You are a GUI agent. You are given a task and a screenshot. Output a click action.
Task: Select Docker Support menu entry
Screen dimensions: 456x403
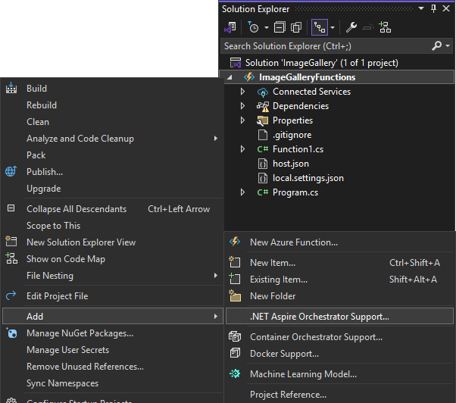coord(284,354)
